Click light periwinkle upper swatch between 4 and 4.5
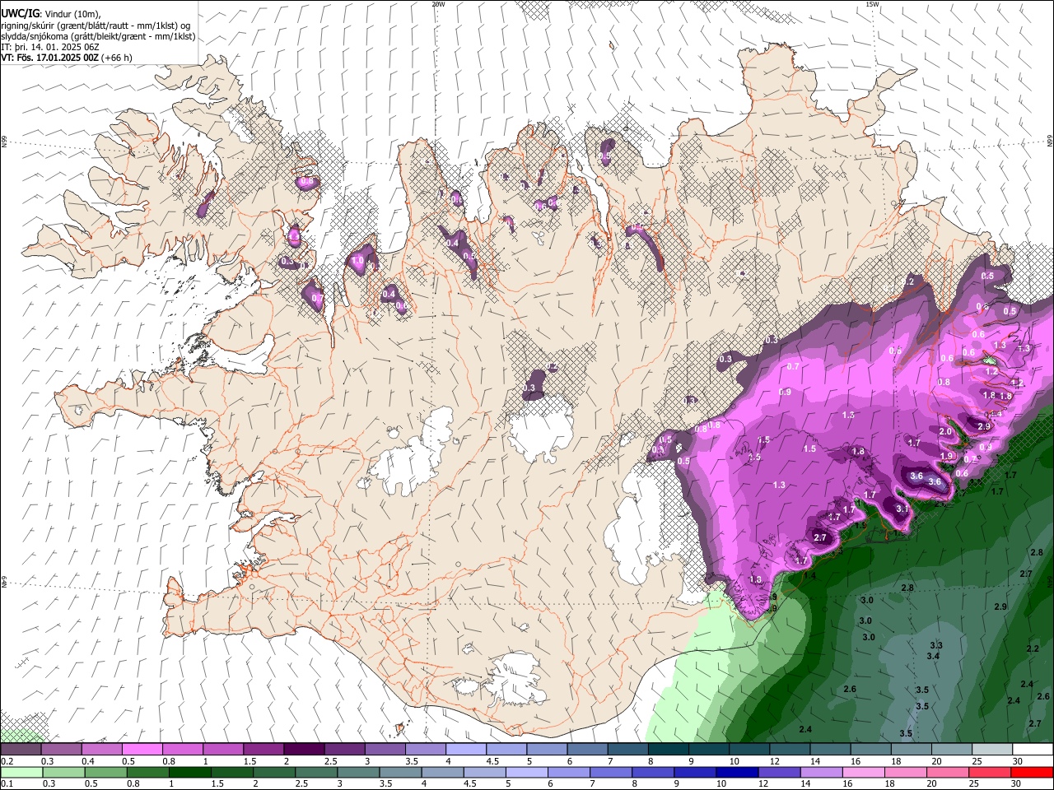Screen dimensions: 1054x790 466,750
